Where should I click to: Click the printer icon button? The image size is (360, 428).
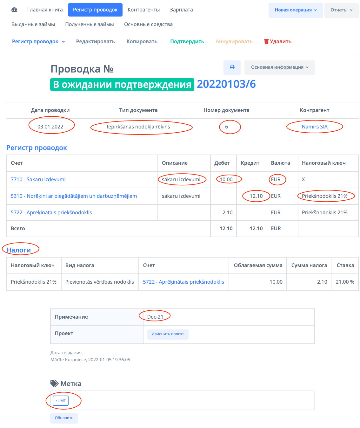232,67
